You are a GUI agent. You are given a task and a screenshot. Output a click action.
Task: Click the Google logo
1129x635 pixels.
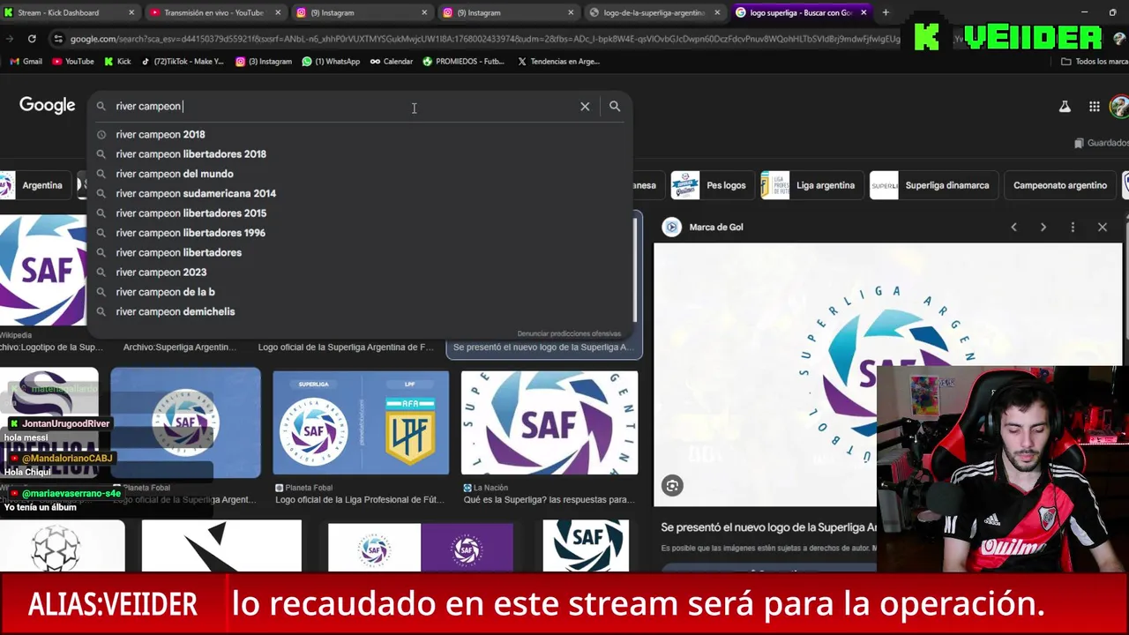[x=48, y=106]
